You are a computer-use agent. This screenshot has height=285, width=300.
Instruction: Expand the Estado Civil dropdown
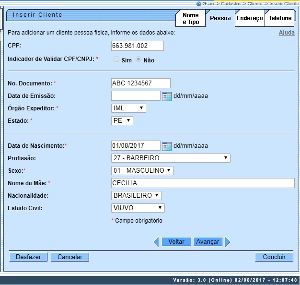(138, 208)
